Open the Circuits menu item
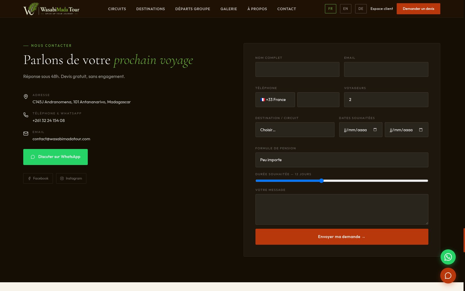The width and height of the screenshot is (465, 291). tap(117, 9)
